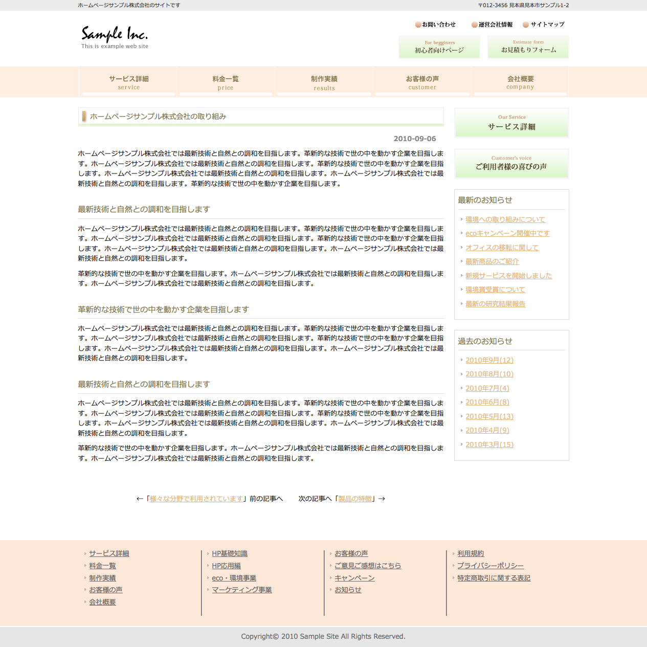Open the お見積もりフォーム estimate button
The height and width of the screenshot is (647, 647).
[528, 47]
